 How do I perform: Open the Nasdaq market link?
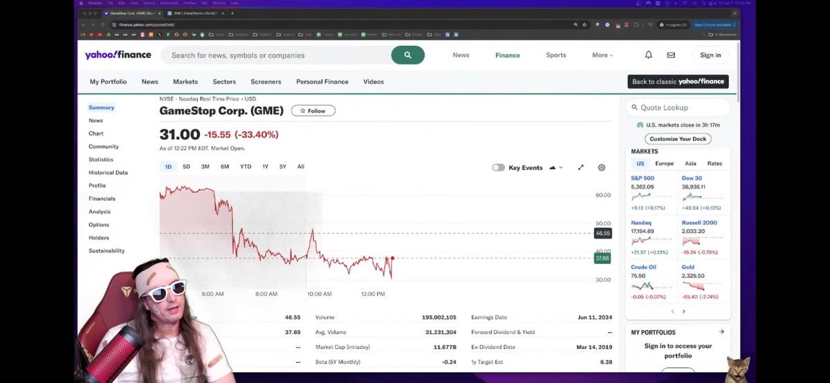[640, 223]
